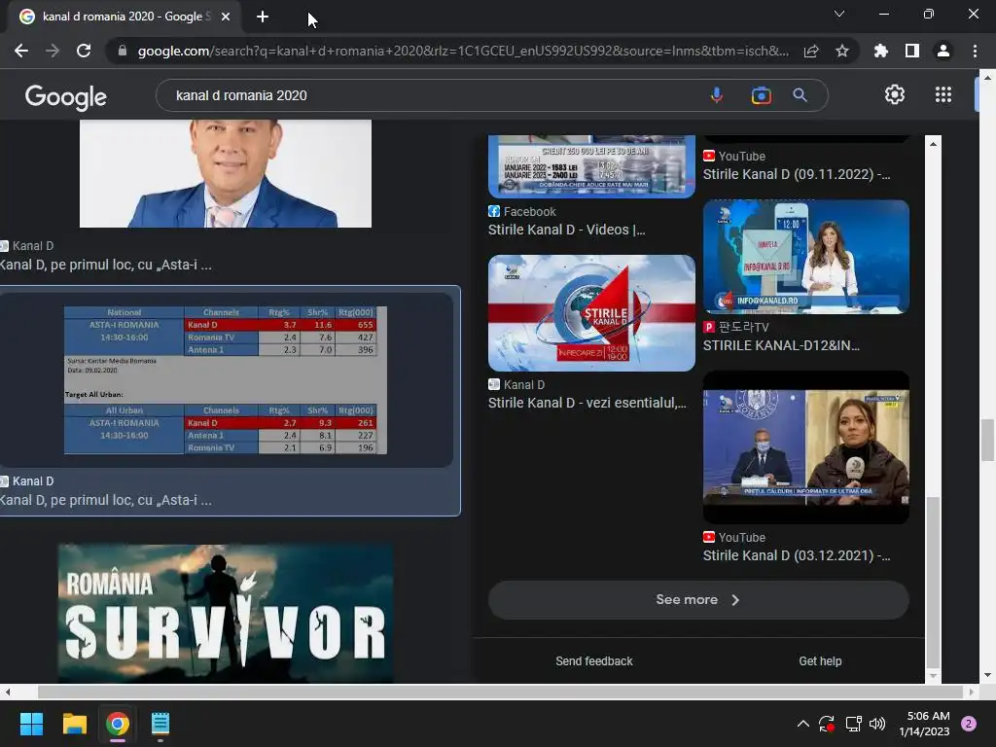Click the sync status tray icon
The image size is (996, 747).
coord(827,724)
